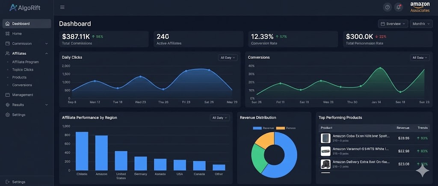
Task: Collapse the Affiliates sidebar chevron
Action: point(47,54)
